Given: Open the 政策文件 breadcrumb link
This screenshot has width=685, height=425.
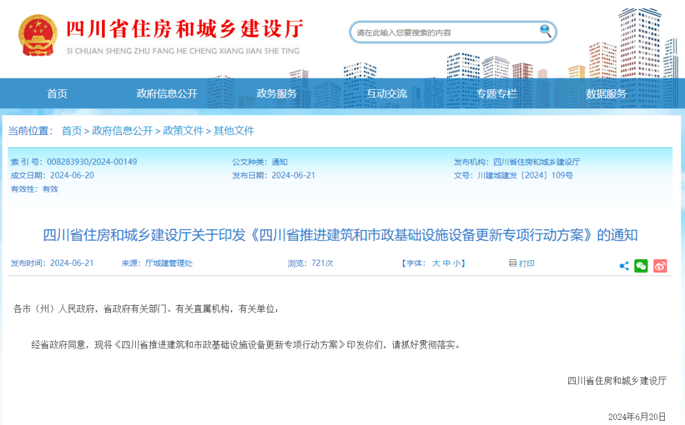Looking at the screenshot, I should [x=184, y=131].
